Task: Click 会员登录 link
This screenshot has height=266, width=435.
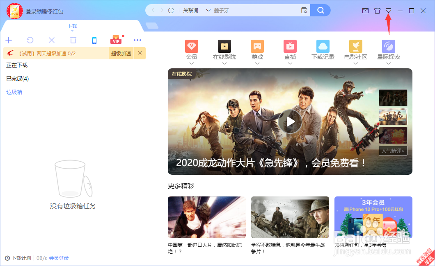Action: coord(59,258)
